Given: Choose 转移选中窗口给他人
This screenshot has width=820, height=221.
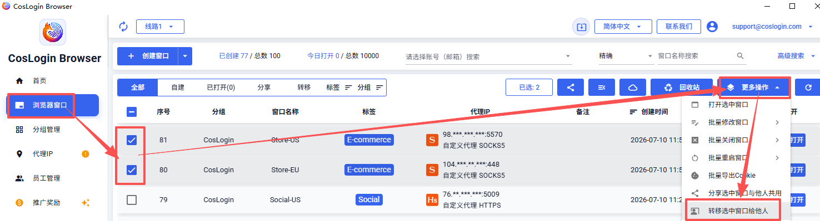Looking at the screenshot, I should coord(736,211).
